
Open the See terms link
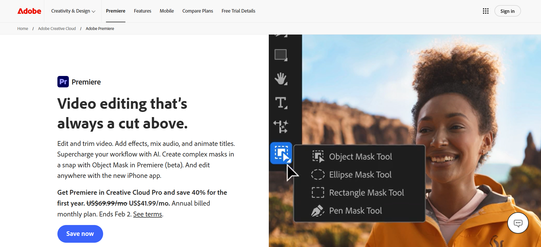tap(148, 214)
